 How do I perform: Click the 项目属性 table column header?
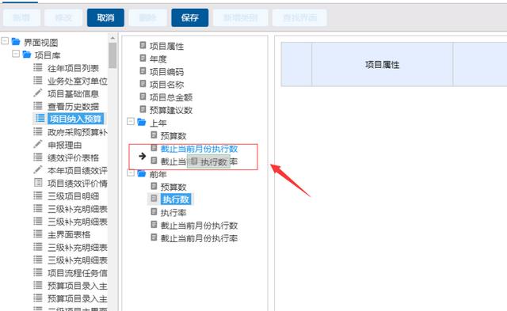coord(382,64)
